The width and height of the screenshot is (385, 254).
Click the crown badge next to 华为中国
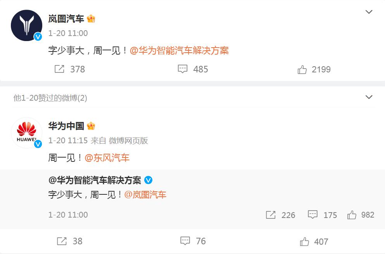(x=91, y=126)
